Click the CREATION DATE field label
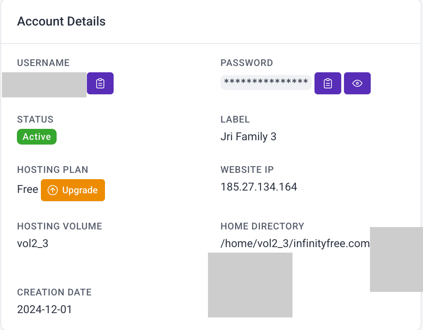 tap(54, 292)
